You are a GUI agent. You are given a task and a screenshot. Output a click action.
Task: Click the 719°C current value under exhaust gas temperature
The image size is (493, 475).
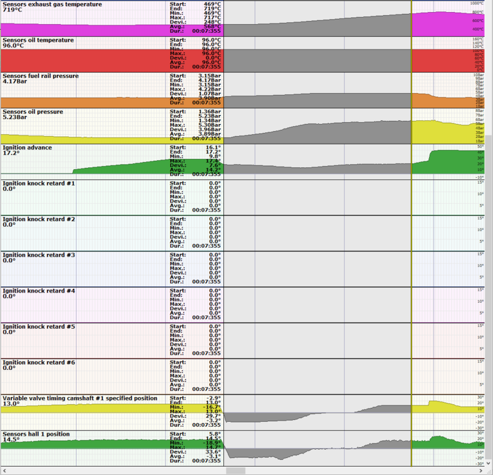[x=12, y=9]
